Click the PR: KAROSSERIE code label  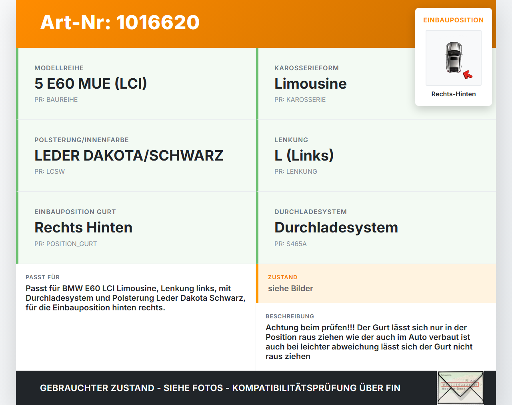(300, 99)
